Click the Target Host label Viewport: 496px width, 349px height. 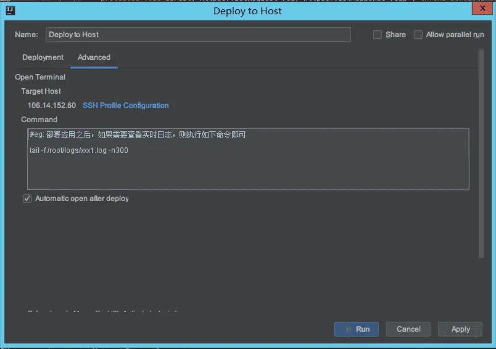point(41,91)
